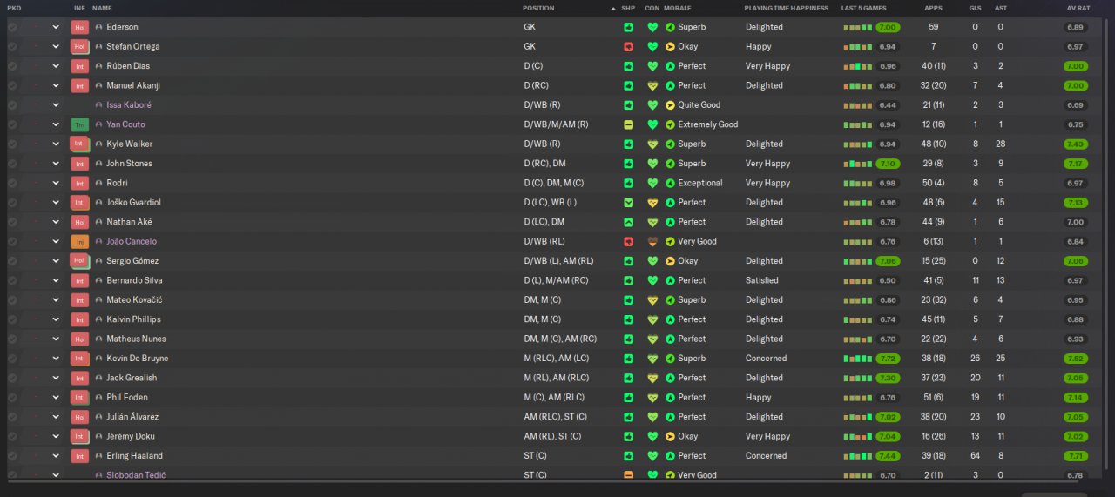Image resolution: width=1115 pixels, height=497 pixels.
Task: Click Yan Couto's green 'Trn' info badge
Action: pos(80,124)
